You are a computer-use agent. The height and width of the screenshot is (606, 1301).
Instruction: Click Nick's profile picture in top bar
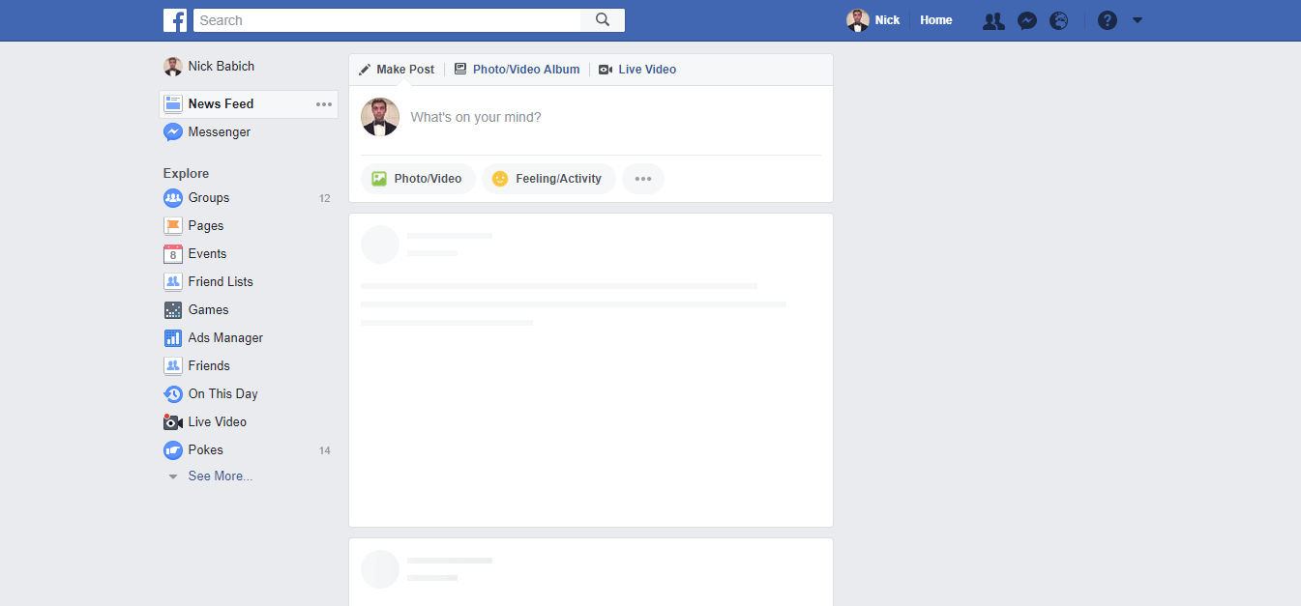[x=858, y=20]
